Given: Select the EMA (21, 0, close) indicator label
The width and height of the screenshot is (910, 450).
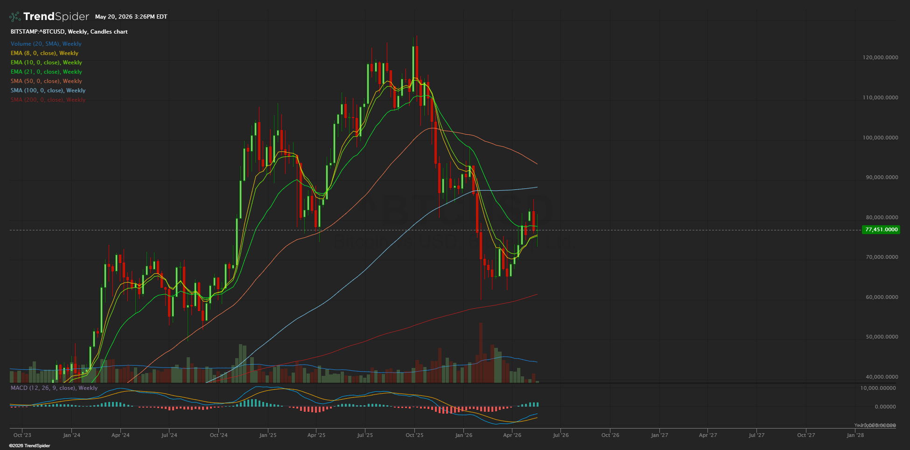Looking at the screenshot, I should (x=46, y=72).
